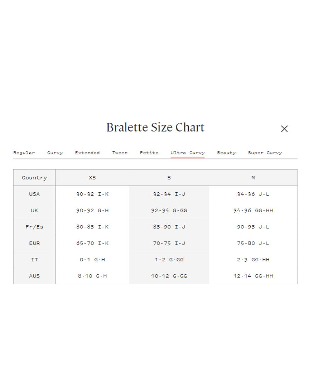The height and width of the screenshot is (387, 309).
Task: Select the EUR size M cell 75-80 J-L
Action: tap(253, 243)
